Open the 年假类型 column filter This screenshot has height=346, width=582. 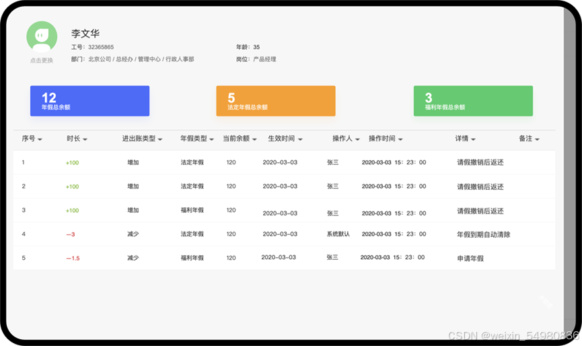211,139
